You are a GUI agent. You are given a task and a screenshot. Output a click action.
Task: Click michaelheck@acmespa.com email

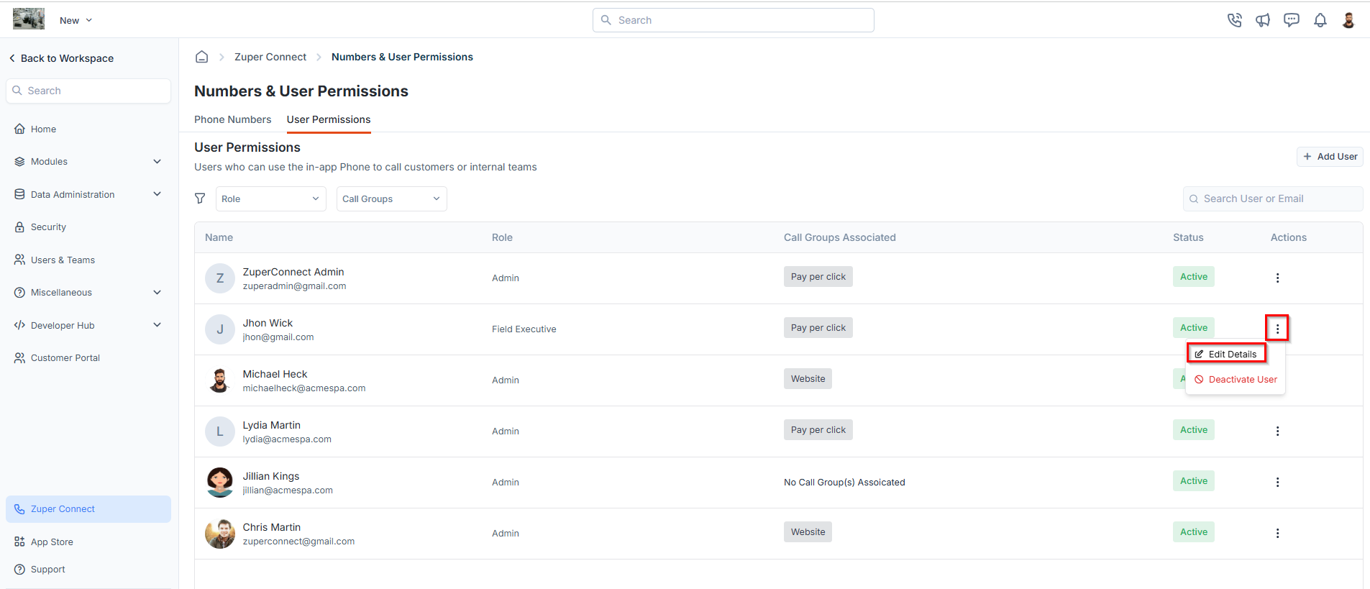click(x=304, y=388)
